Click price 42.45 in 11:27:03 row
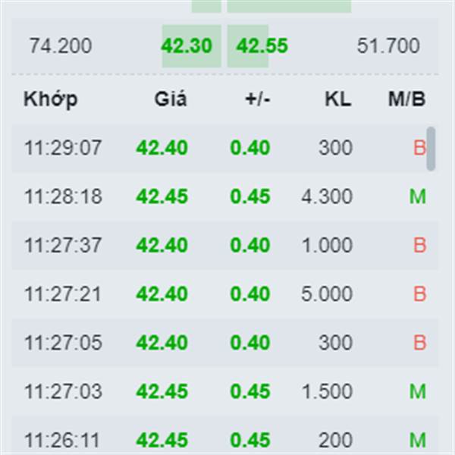 162,391
